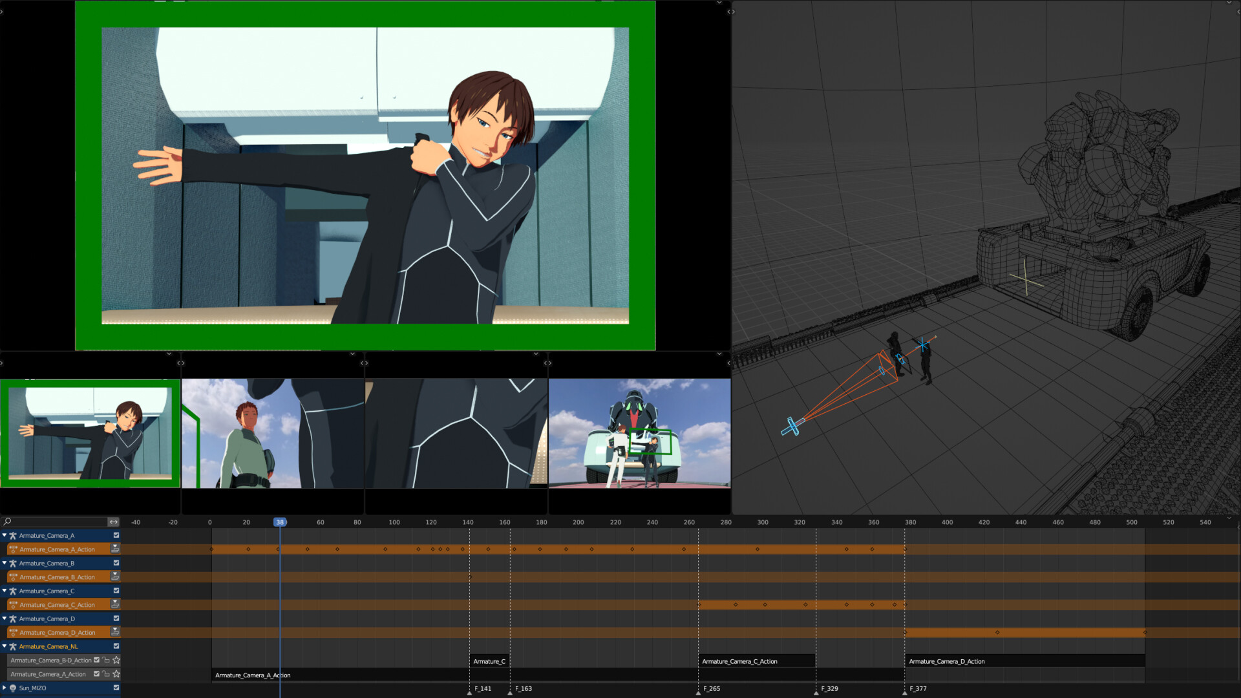The width and height of the screenshot is (1241, 698).
Task: Expand the Sun_MIZO channel
Action: point(4,688)
